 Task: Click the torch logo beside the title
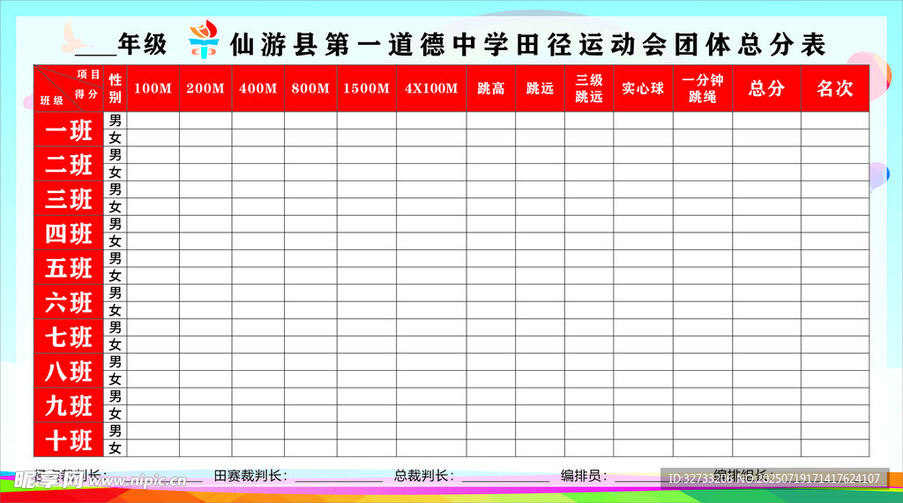204,41
